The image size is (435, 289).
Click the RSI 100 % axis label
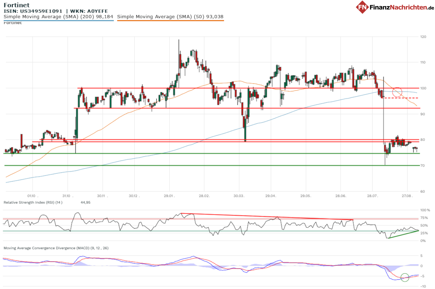point(425,210)
